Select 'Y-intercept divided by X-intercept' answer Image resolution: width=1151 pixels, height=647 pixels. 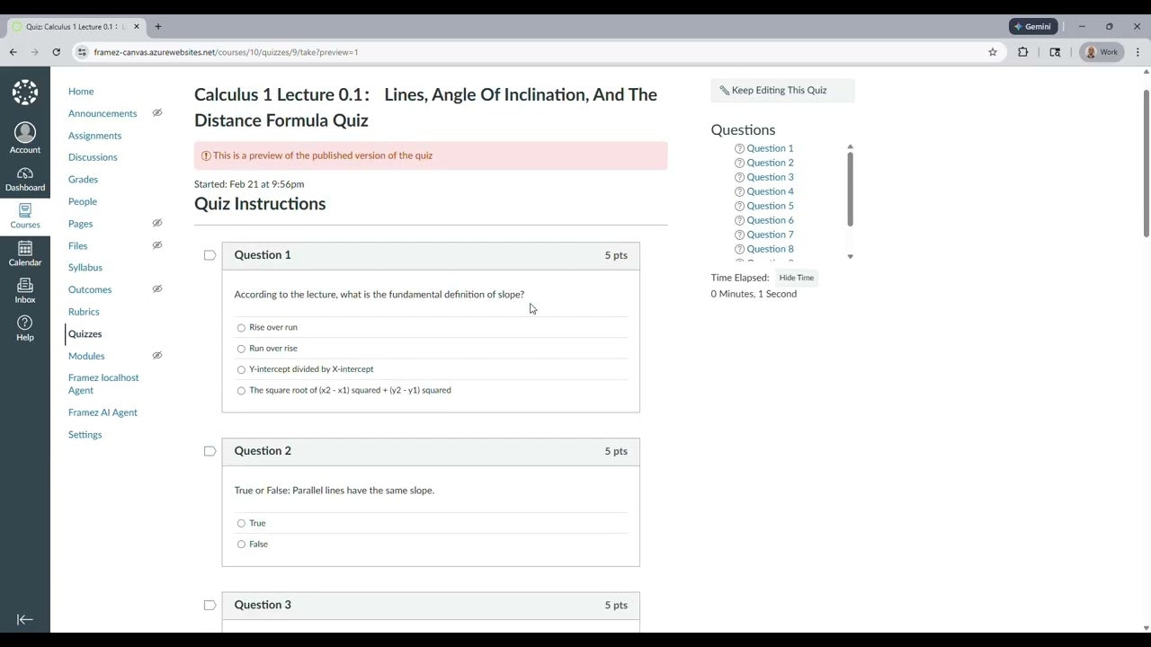(241, 369)
